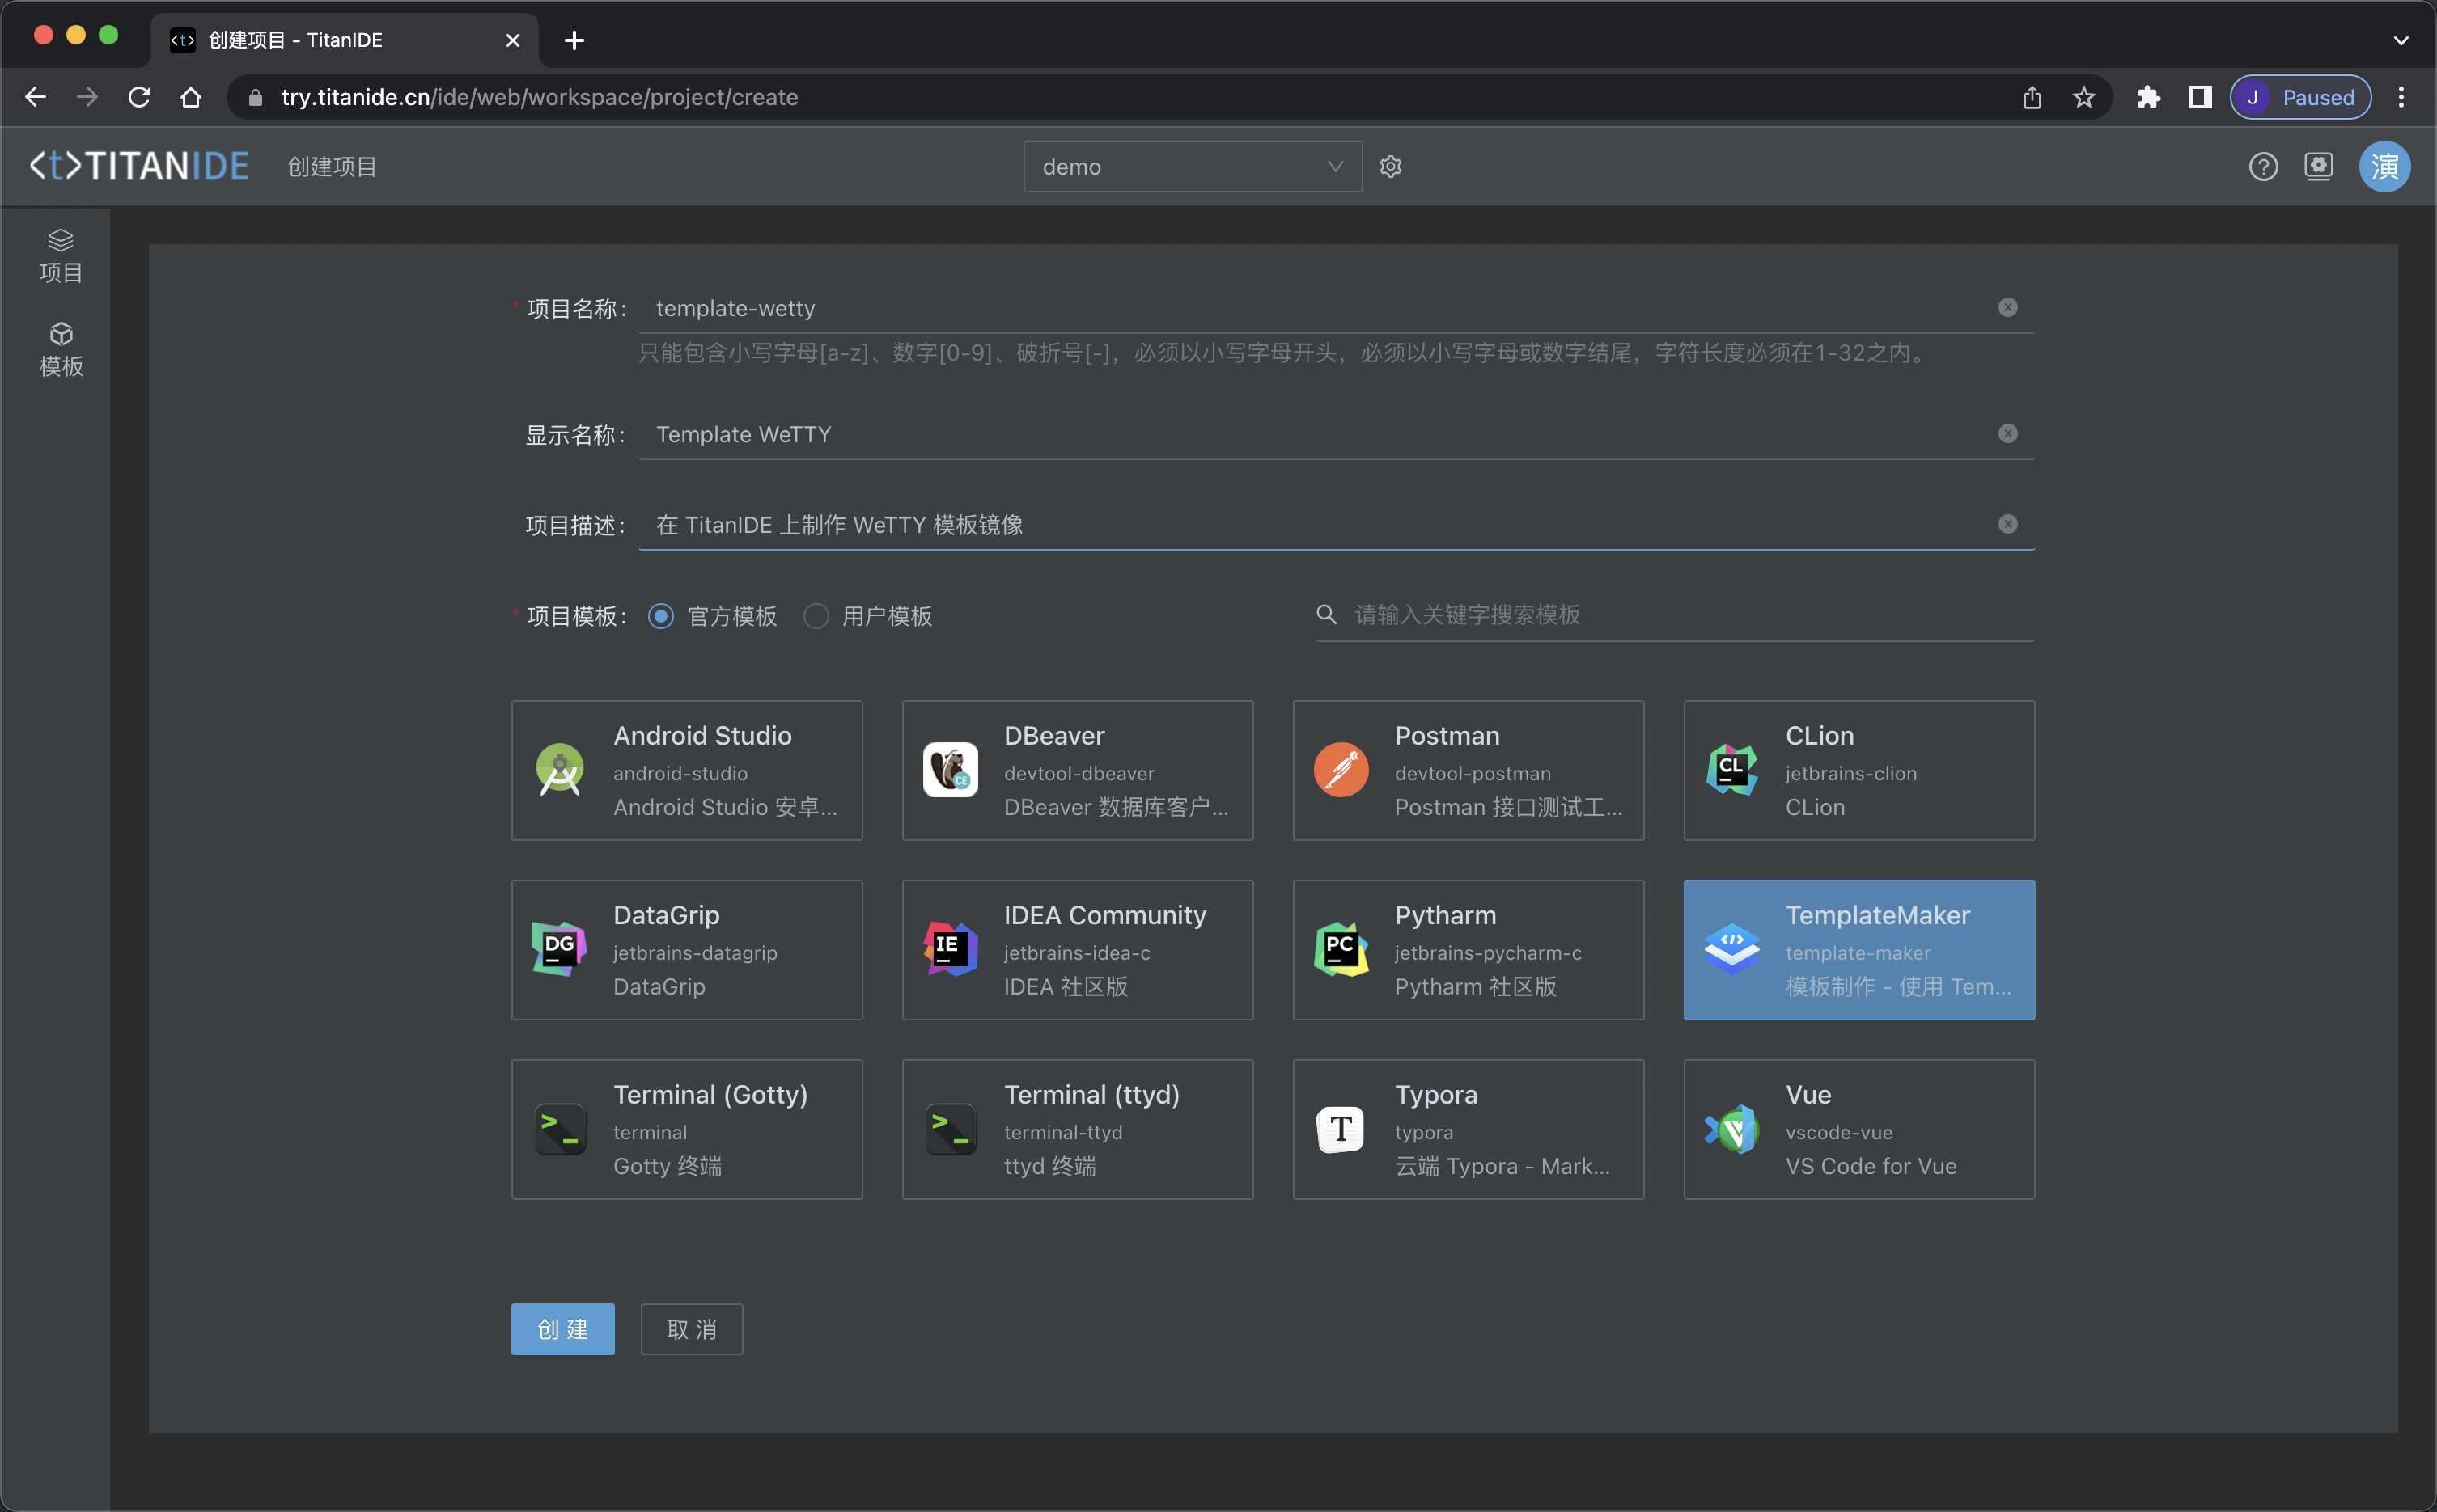Open the 项目 sidebar section
The image size is (2437, 1512).
pyautogui.click(x=61, y=253)
